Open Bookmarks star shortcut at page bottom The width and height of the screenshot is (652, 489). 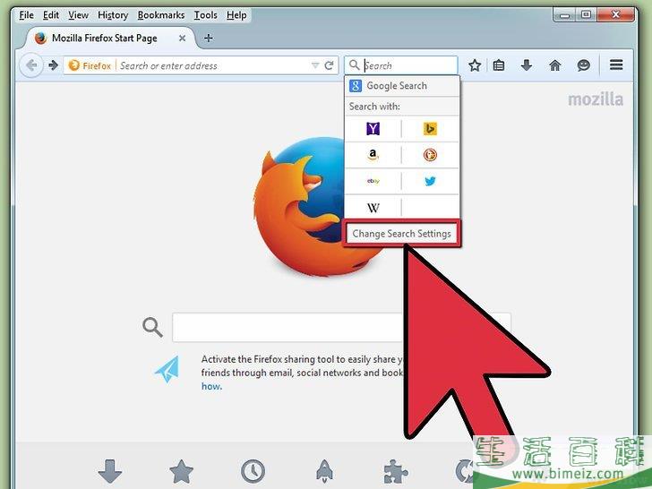[181, 471]
